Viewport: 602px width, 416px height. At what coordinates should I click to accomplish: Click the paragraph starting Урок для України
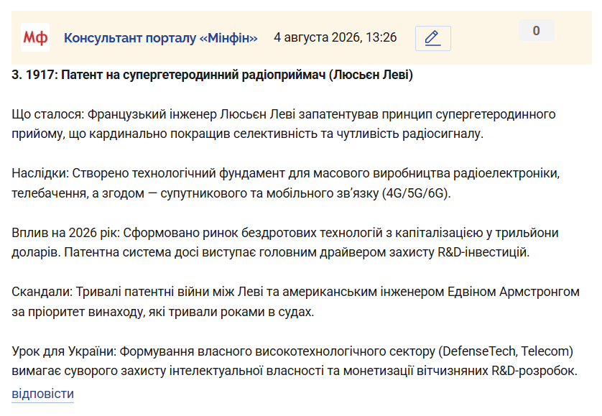point(295,361)
